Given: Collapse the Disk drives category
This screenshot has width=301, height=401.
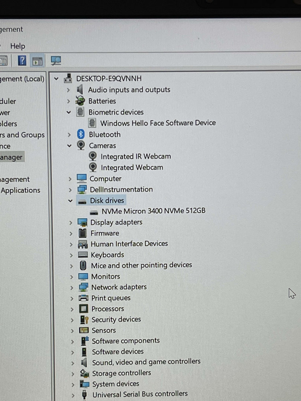Looking at the screenshot, I should [70, 200].
